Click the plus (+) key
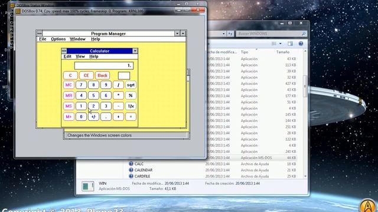This screenshot has height=212, width=378. (x=118, y=117)
